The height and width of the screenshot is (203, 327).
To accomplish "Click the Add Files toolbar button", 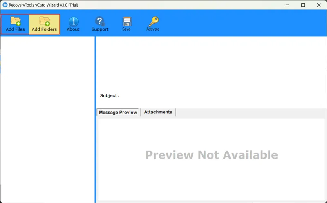I will coord(15,24).
